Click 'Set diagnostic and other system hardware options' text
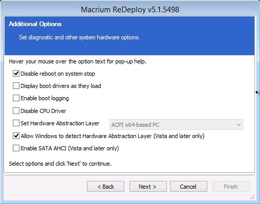This screenshot has height=204, width=260. [79, 37]
